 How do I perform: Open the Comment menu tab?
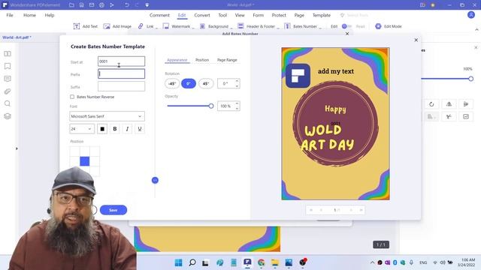(159, 15)
